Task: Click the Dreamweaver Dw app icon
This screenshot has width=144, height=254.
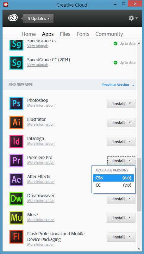Action: tap(16, 199)
